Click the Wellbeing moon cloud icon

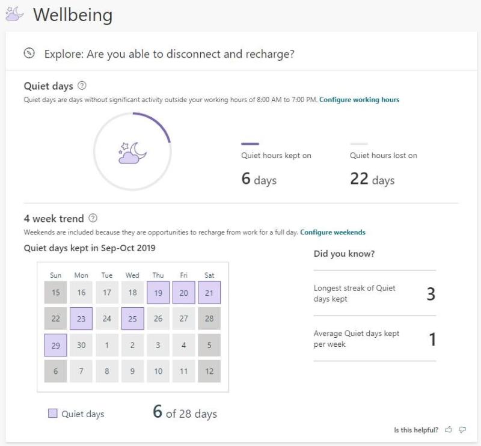click(14, 14)
